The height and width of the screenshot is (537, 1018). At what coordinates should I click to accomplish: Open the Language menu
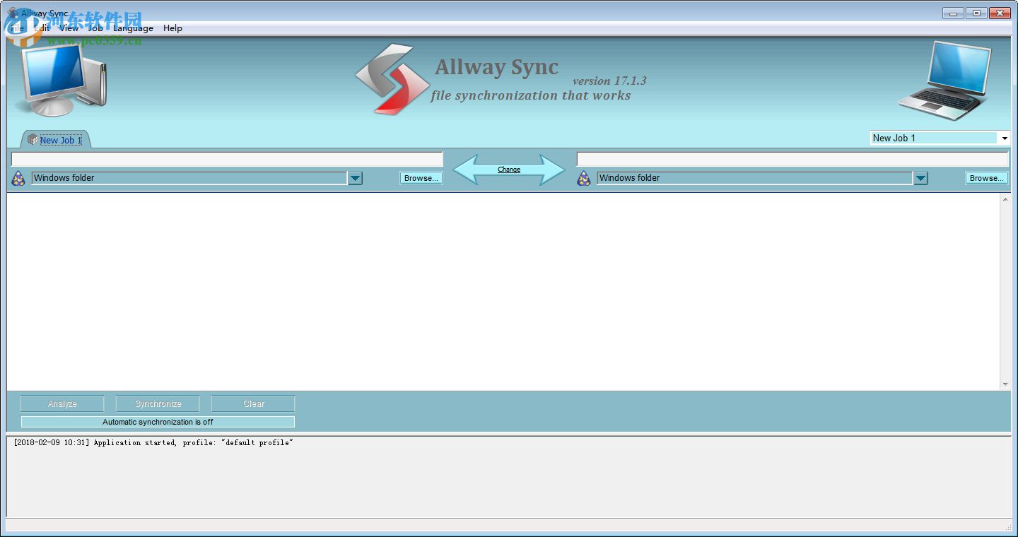click(133, 28)
